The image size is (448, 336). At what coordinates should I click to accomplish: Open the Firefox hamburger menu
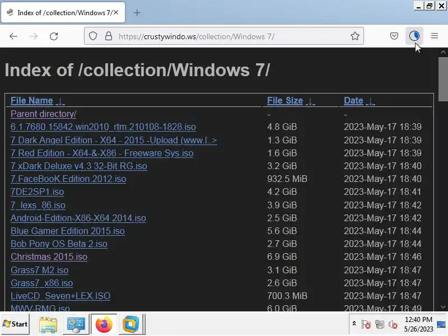[435, 36]
